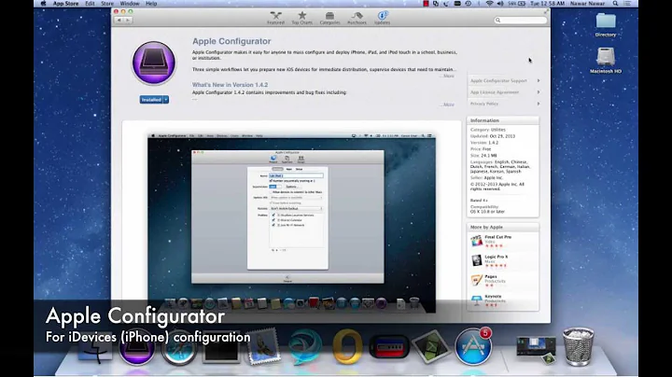This screenshot has width=672, height=377.
Task: Open the Updates section
Action: [x=382, y=18]
